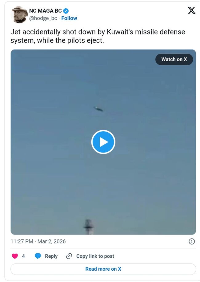The image size is (200, 282).
Task: Click the blue verified badge icon
Action: coord(66,11)
